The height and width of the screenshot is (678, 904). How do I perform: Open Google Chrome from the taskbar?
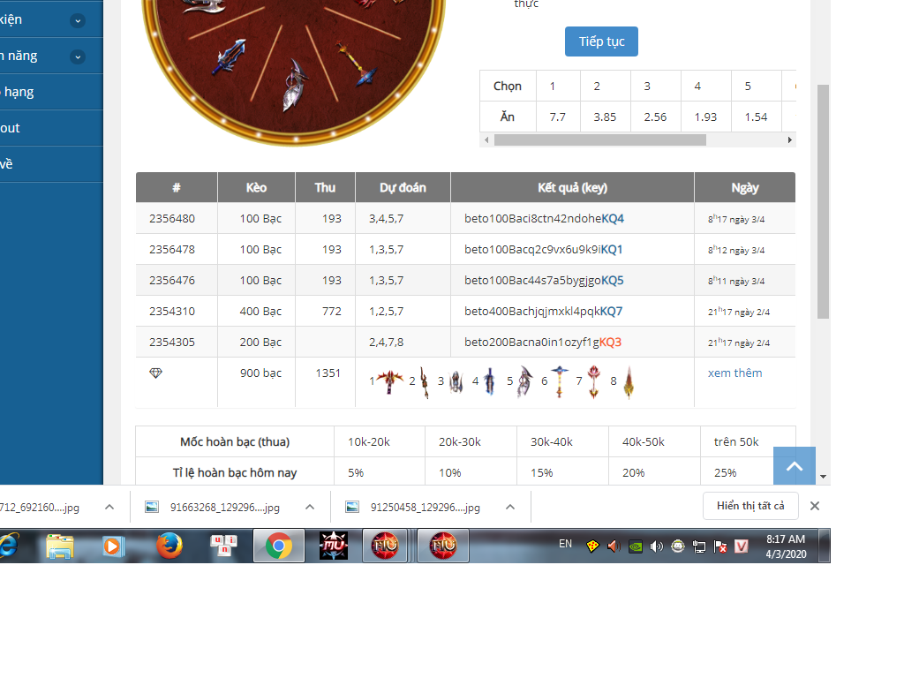coord(279,546)
